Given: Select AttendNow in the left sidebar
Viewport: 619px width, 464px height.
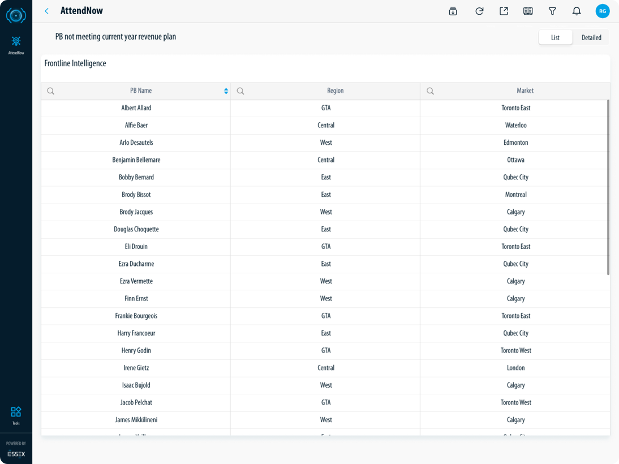Looking at the screenshot, I should coord(16,44).
